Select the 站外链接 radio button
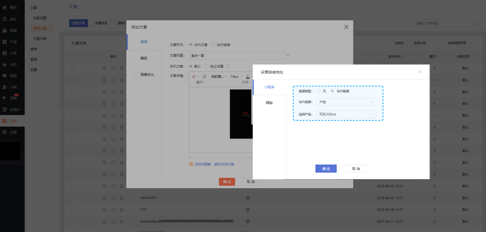Viewport: 486px width, 232px height. 213,44
